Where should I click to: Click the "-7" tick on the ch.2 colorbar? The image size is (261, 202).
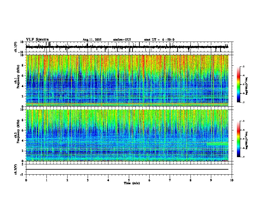point(243,157)
